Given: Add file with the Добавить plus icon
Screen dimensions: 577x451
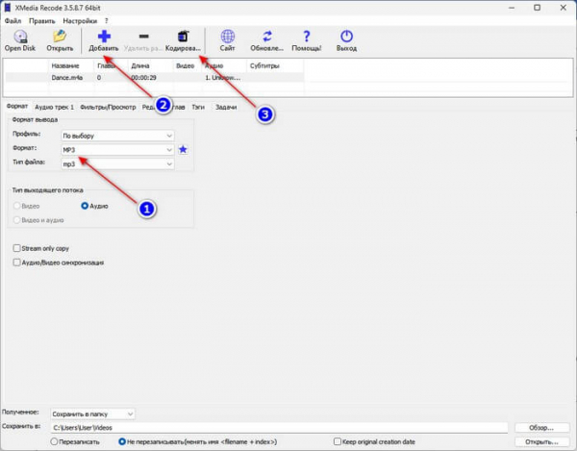Looking at the screenshot, I should coord(104,37).
